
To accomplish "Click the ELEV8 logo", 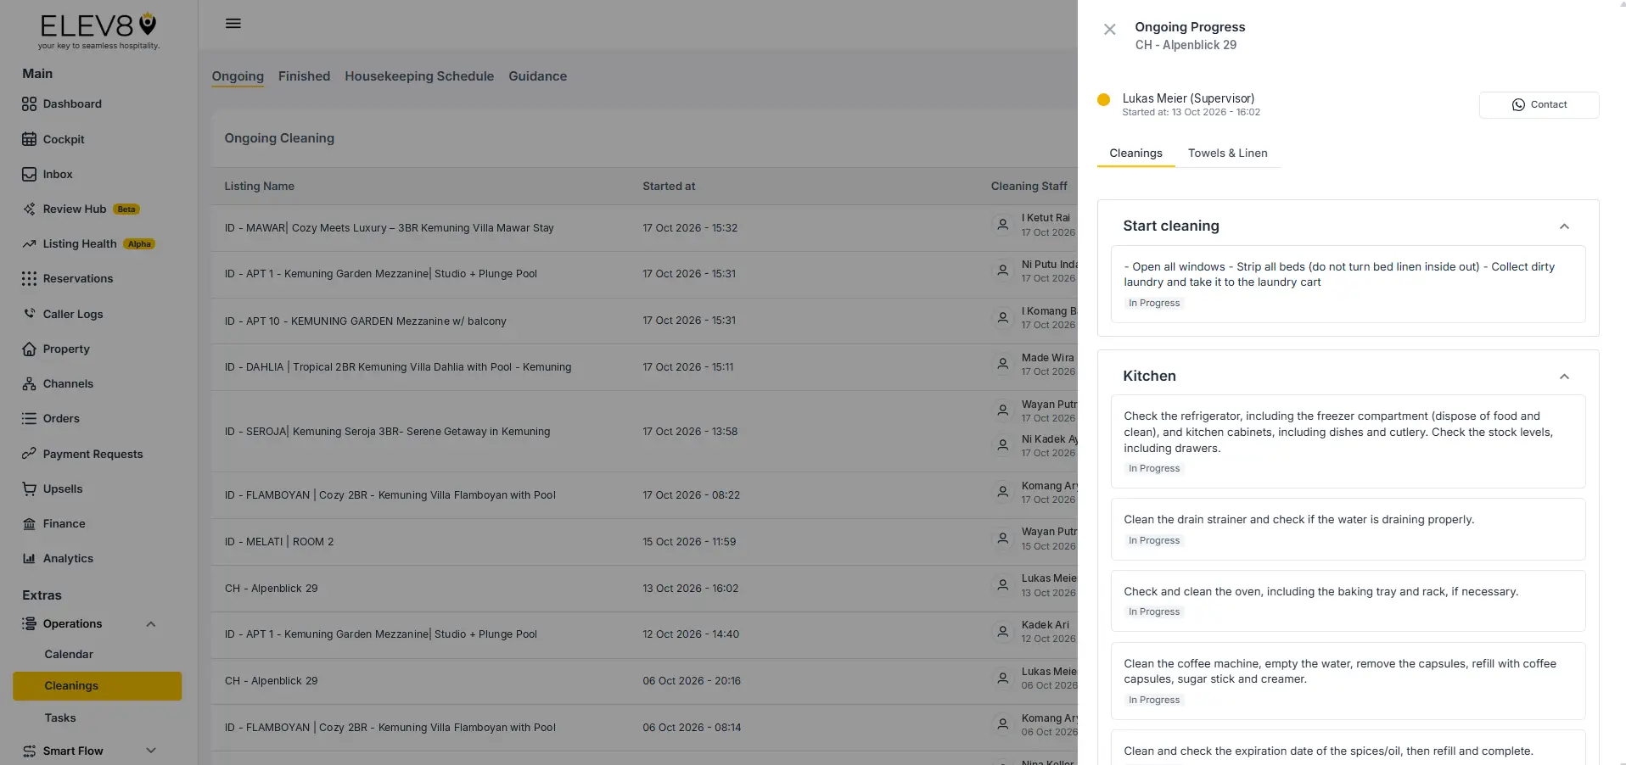I will [98, 31].
